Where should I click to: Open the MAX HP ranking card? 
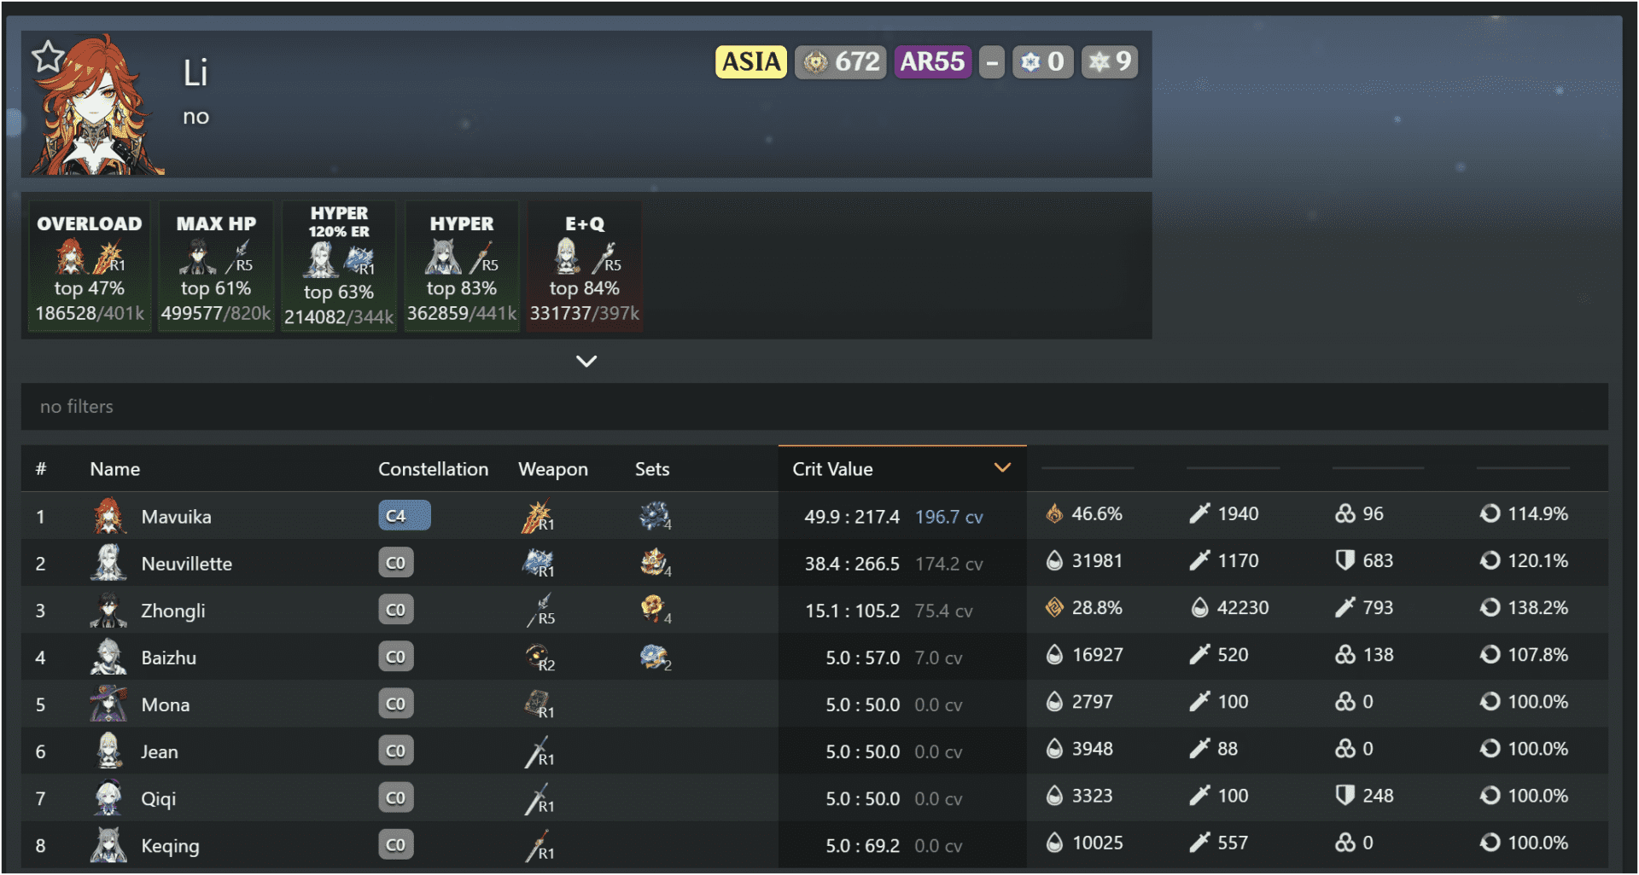(x=216, y=267)
